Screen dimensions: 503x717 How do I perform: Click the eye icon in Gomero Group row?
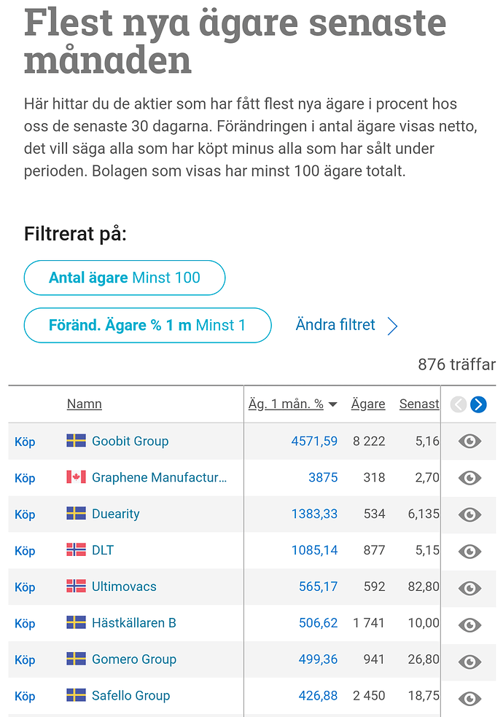coord(469,661)
